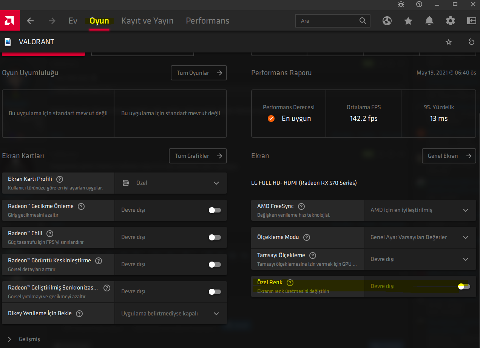Open Ekran Kartı Profili Özel dropdown
The image size is (480, 348).
[x=171, y=183]
